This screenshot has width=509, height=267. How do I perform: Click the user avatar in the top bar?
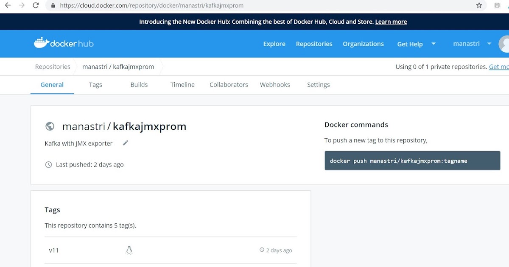click(x=503, y=44)
